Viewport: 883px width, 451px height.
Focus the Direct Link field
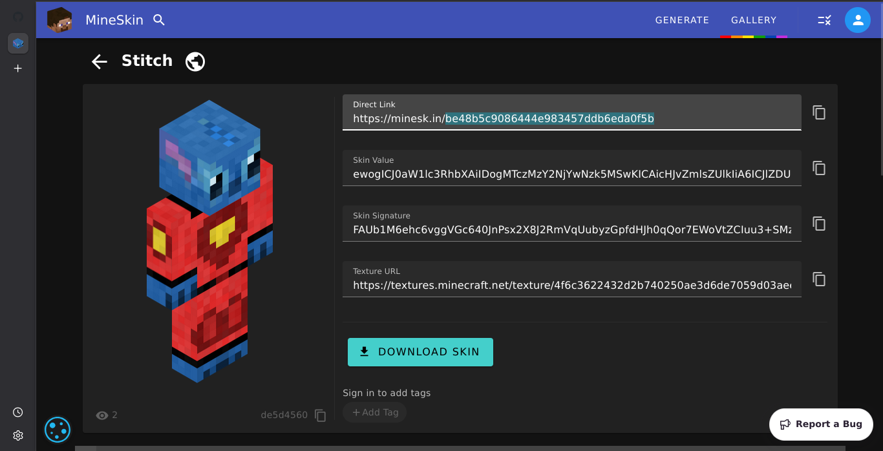tap(572, 112)
